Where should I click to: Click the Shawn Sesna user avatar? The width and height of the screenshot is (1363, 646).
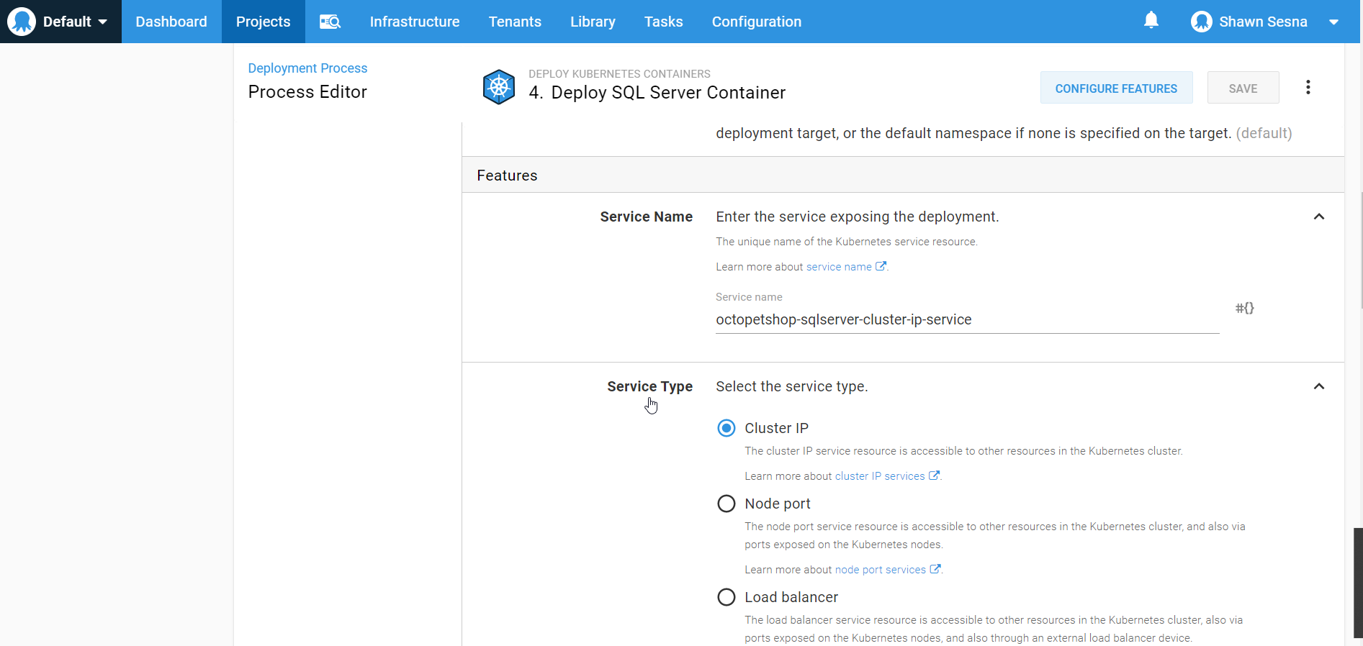[1201, 22]
